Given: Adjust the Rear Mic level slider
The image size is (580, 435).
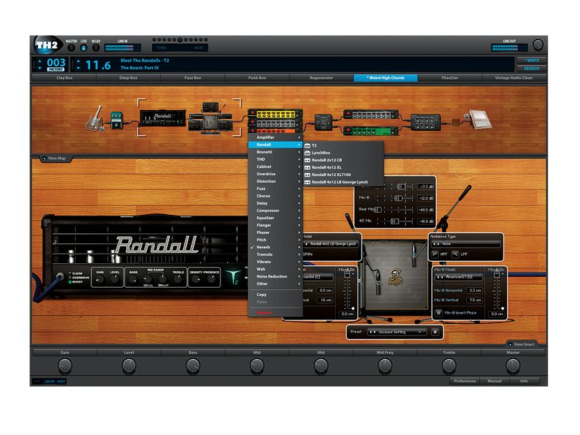Looking at the screenshot, I should click(x=377, y=209).
